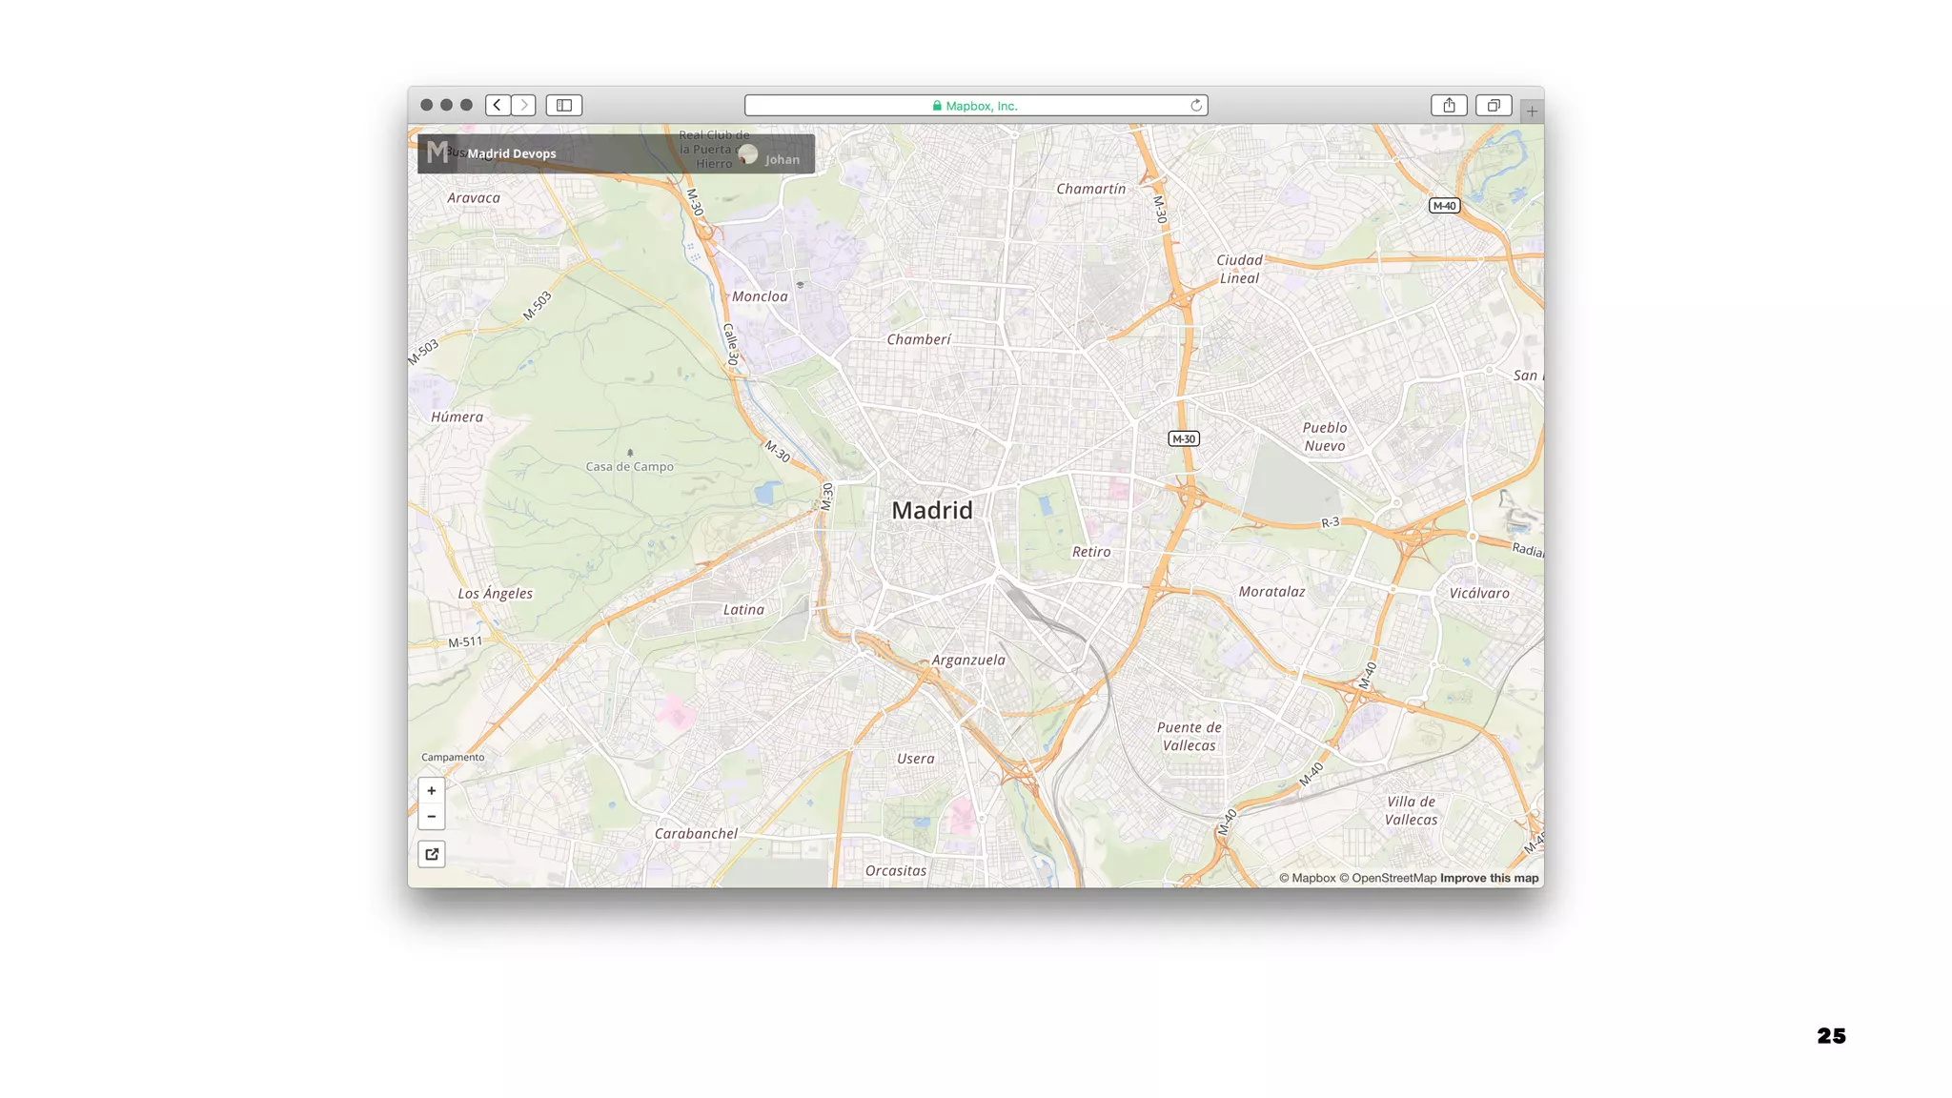
Task: Show all tabs using the tab overview icon
Action: [1494, 105]
